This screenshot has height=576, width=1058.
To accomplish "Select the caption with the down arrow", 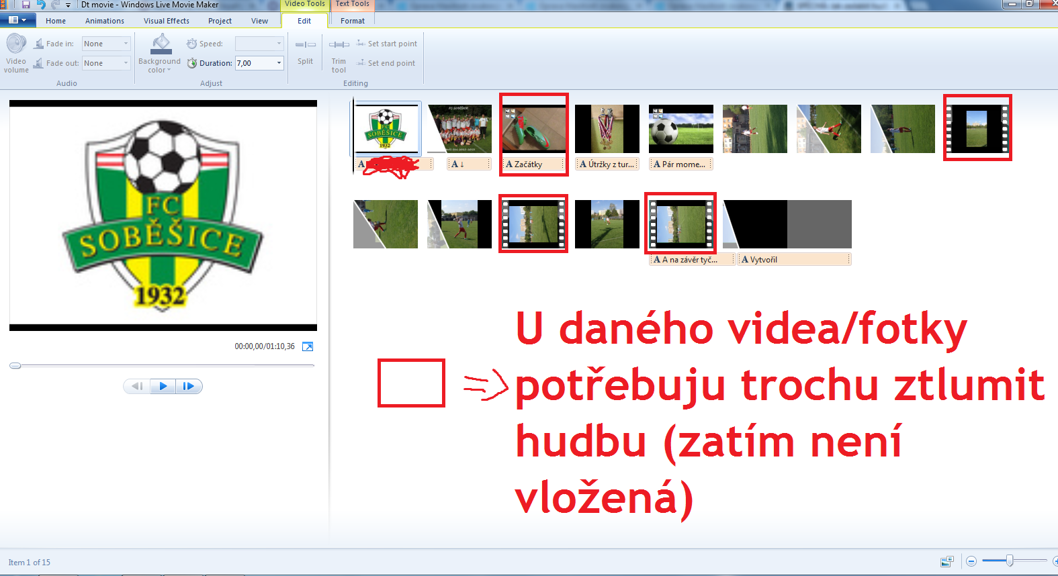I will 469,164.
